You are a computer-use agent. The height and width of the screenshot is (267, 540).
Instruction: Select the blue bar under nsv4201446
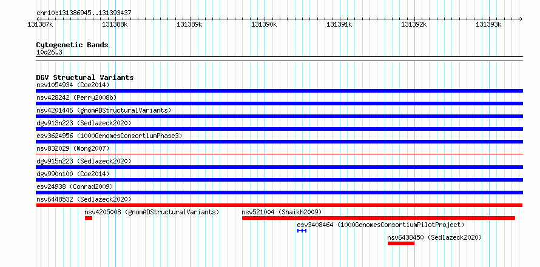coord(279,116)
